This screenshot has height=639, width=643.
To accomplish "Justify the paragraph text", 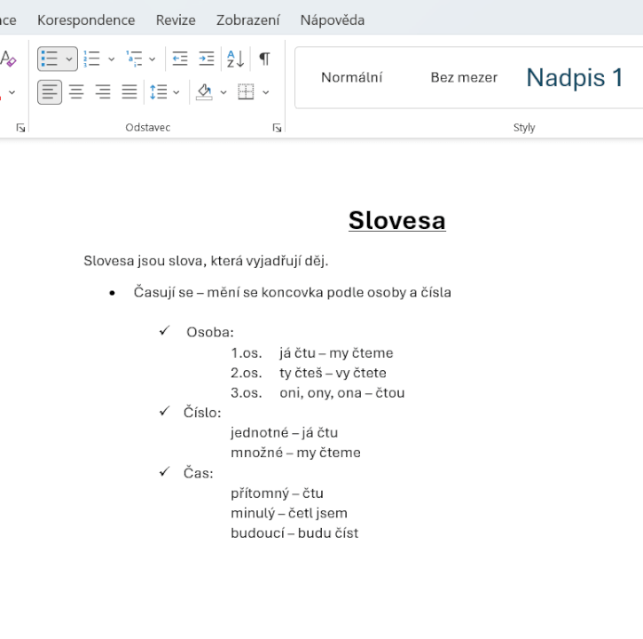I will 129,92.
